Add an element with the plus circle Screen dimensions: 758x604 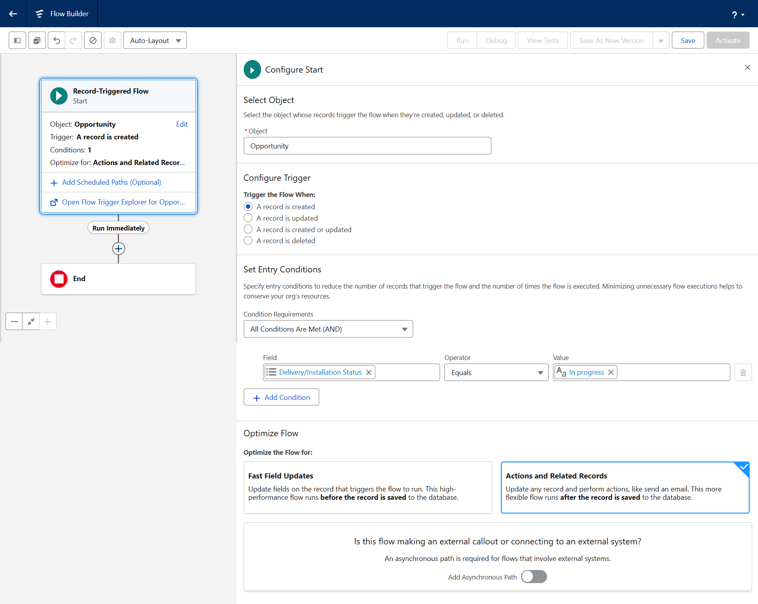point(118,248)
